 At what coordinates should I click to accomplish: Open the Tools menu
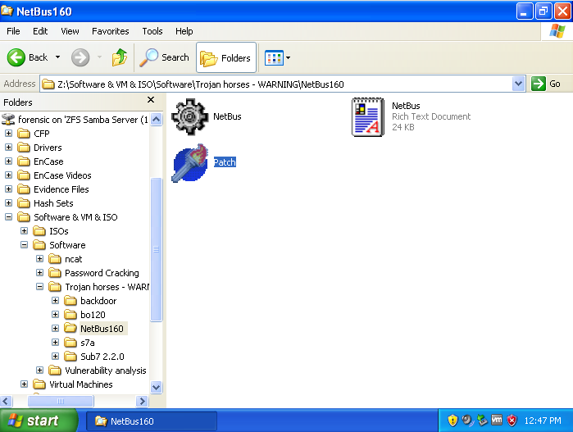152,31
